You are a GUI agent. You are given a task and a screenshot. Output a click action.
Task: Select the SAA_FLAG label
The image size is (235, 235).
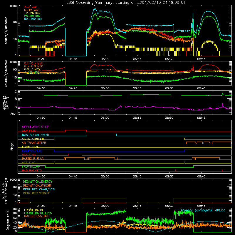tap(29, 155)
